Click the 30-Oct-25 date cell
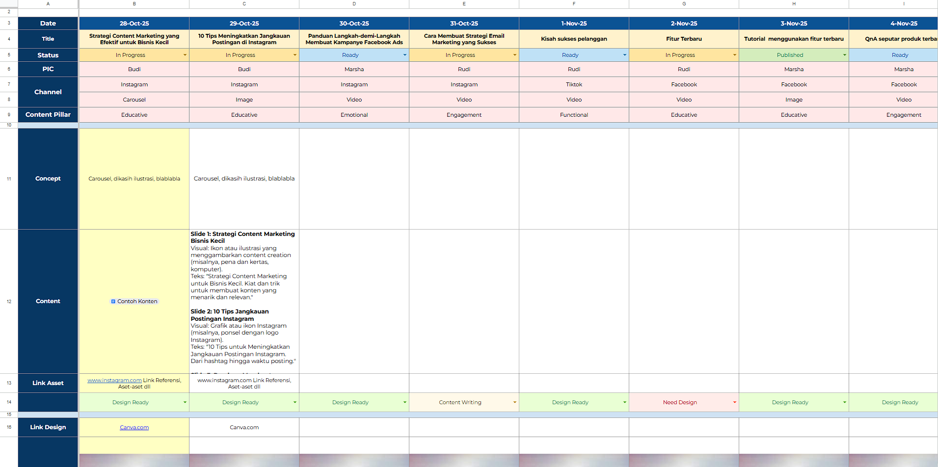 (x=354, y=23)
